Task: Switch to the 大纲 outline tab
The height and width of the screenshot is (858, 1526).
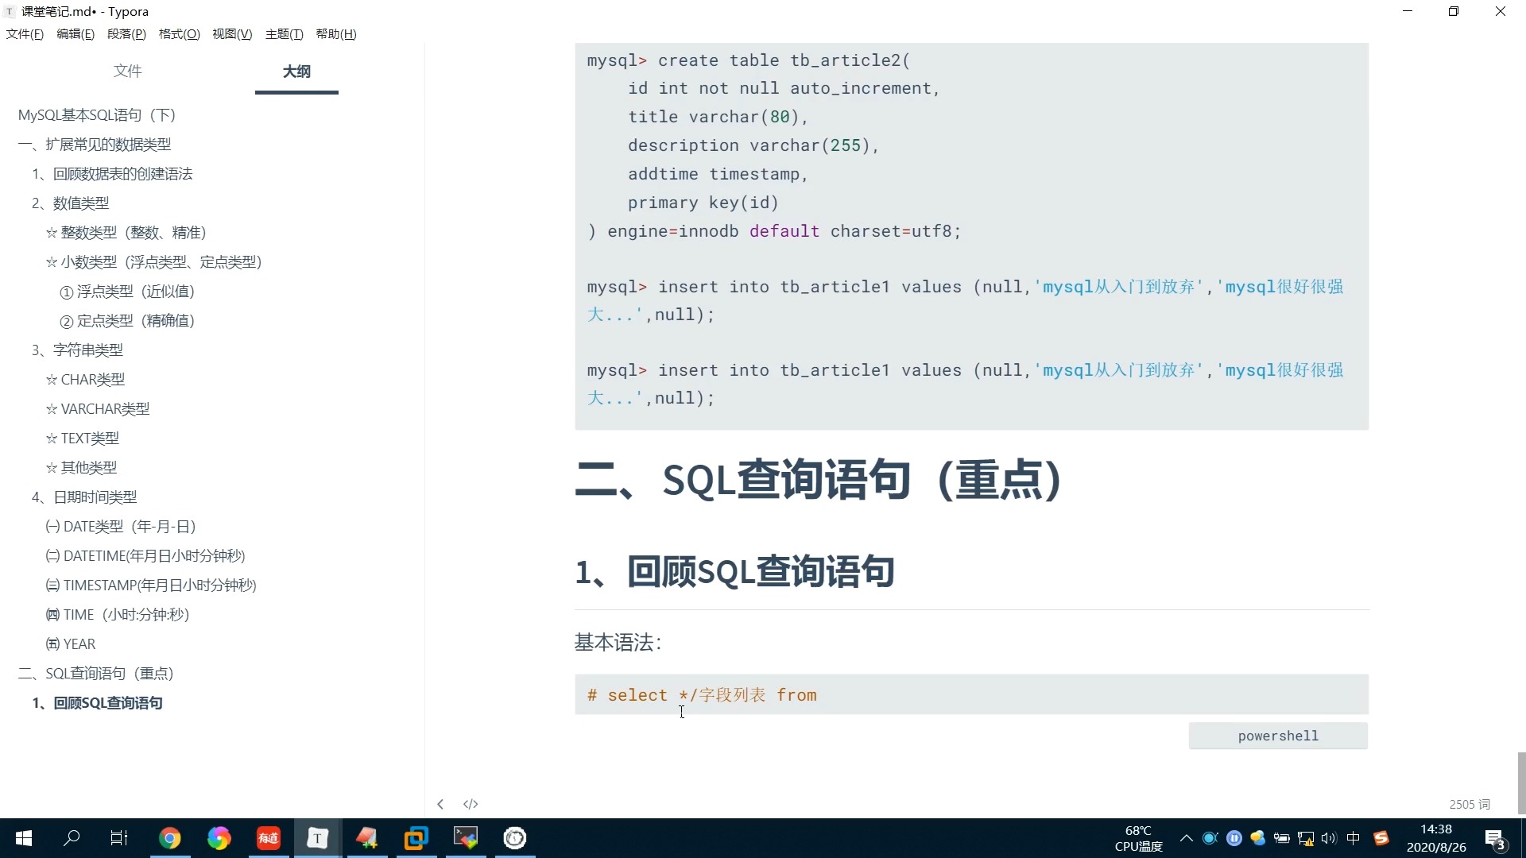Action: 296,71
